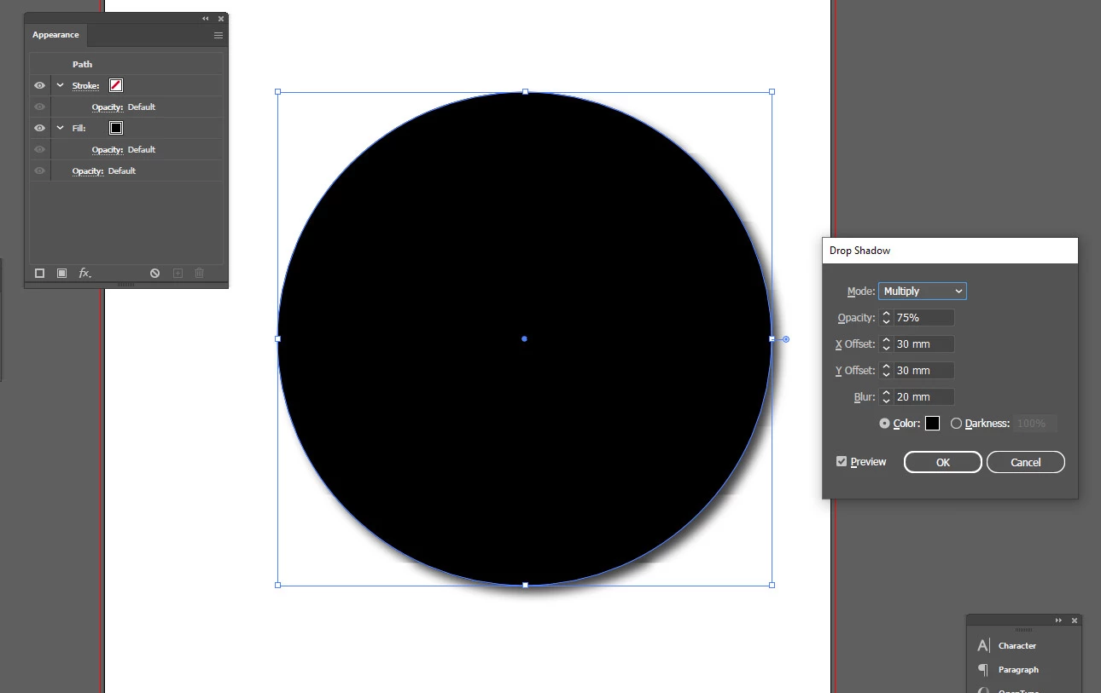Close the Appearance panel

click(221, 18)
